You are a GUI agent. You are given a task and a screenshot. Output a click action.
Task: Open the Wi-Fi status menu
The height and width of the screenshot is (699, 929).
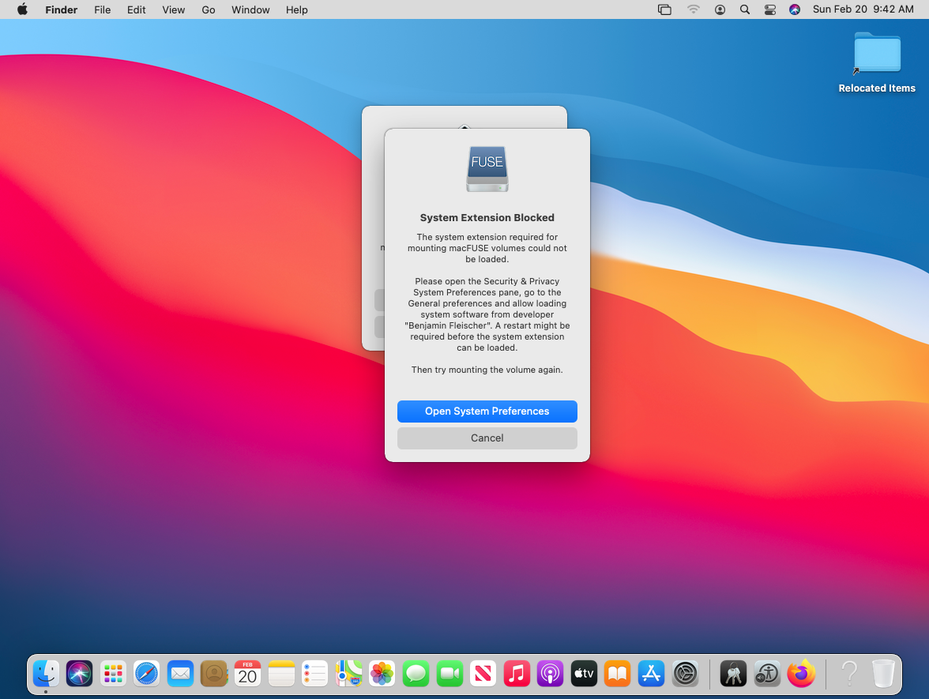(694, 9)
